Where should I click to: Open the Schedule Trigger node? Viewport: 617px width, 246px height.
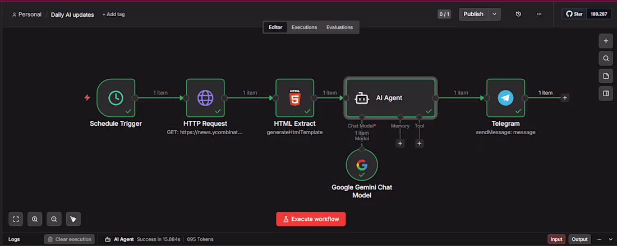[x=116, y=98]
